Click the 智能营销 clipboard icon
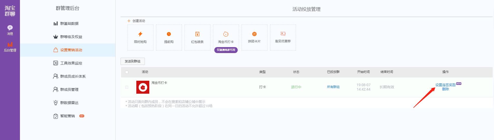 point(55,116)
